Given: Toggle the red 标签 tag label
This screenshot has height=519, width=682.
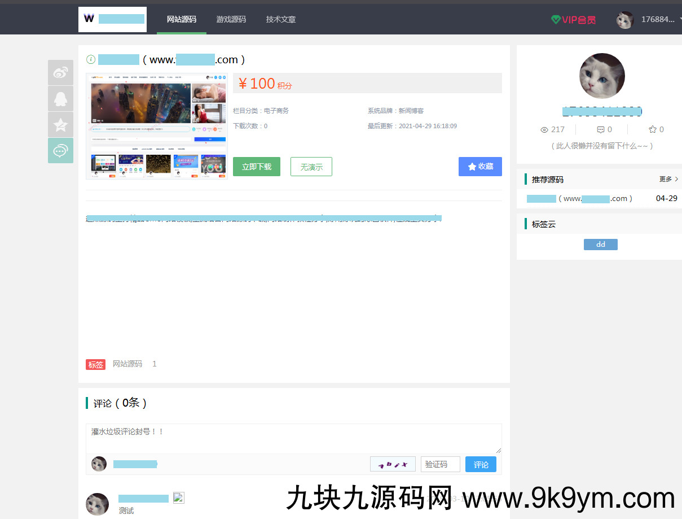Looking at the screenshot, I should [95, 364].
